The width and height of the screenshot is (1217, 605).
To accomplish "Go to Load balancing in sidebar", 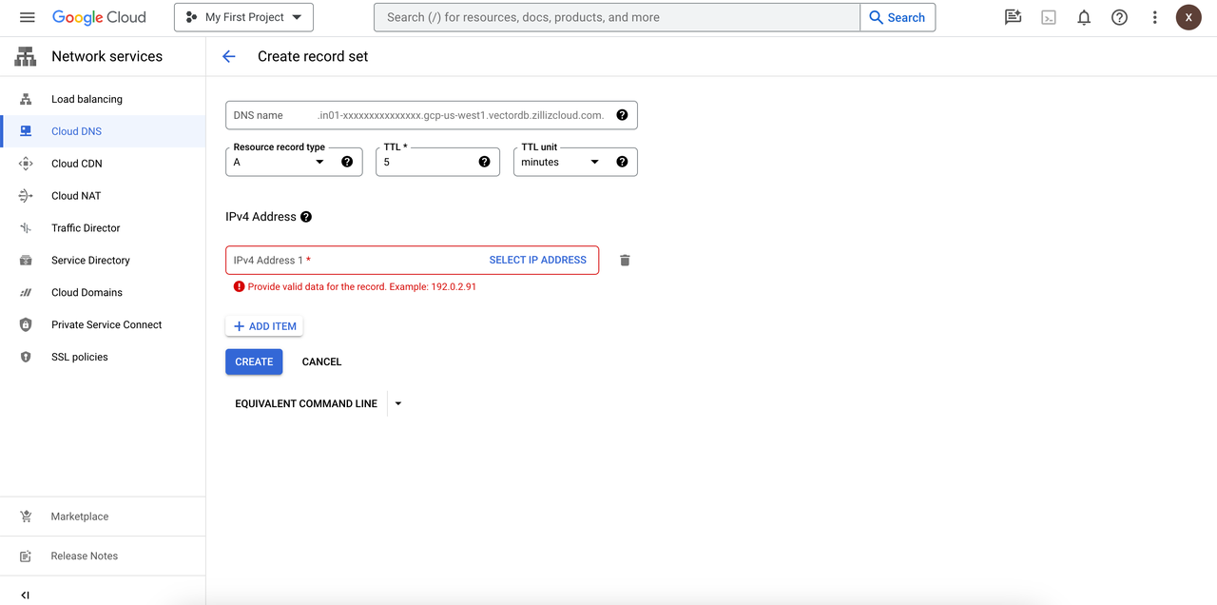I will click(x=87, y=99).
